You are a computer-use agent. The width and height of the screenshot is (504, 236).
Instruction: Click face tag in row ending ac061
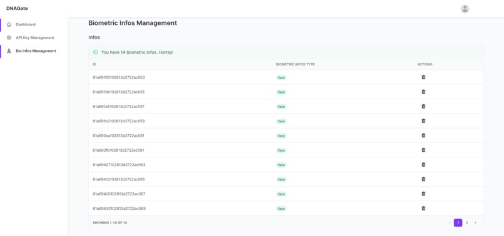click(281, 150)
